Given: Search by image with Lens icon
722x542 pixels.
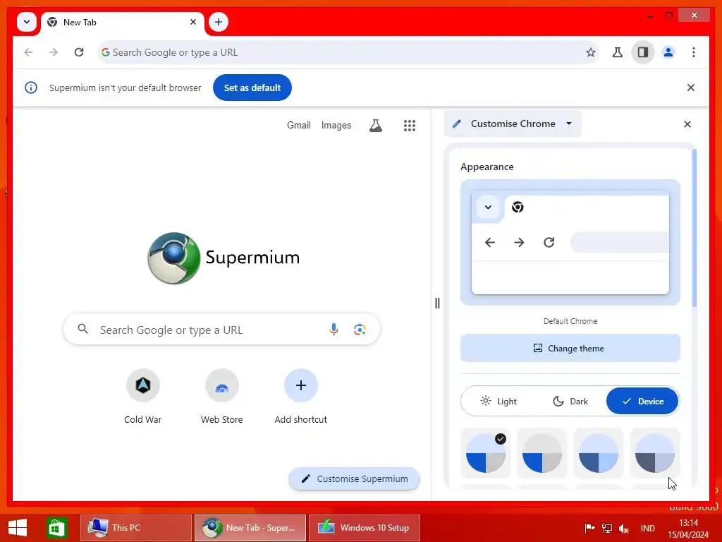Looking at the screenshot, I should click(360, 329).
